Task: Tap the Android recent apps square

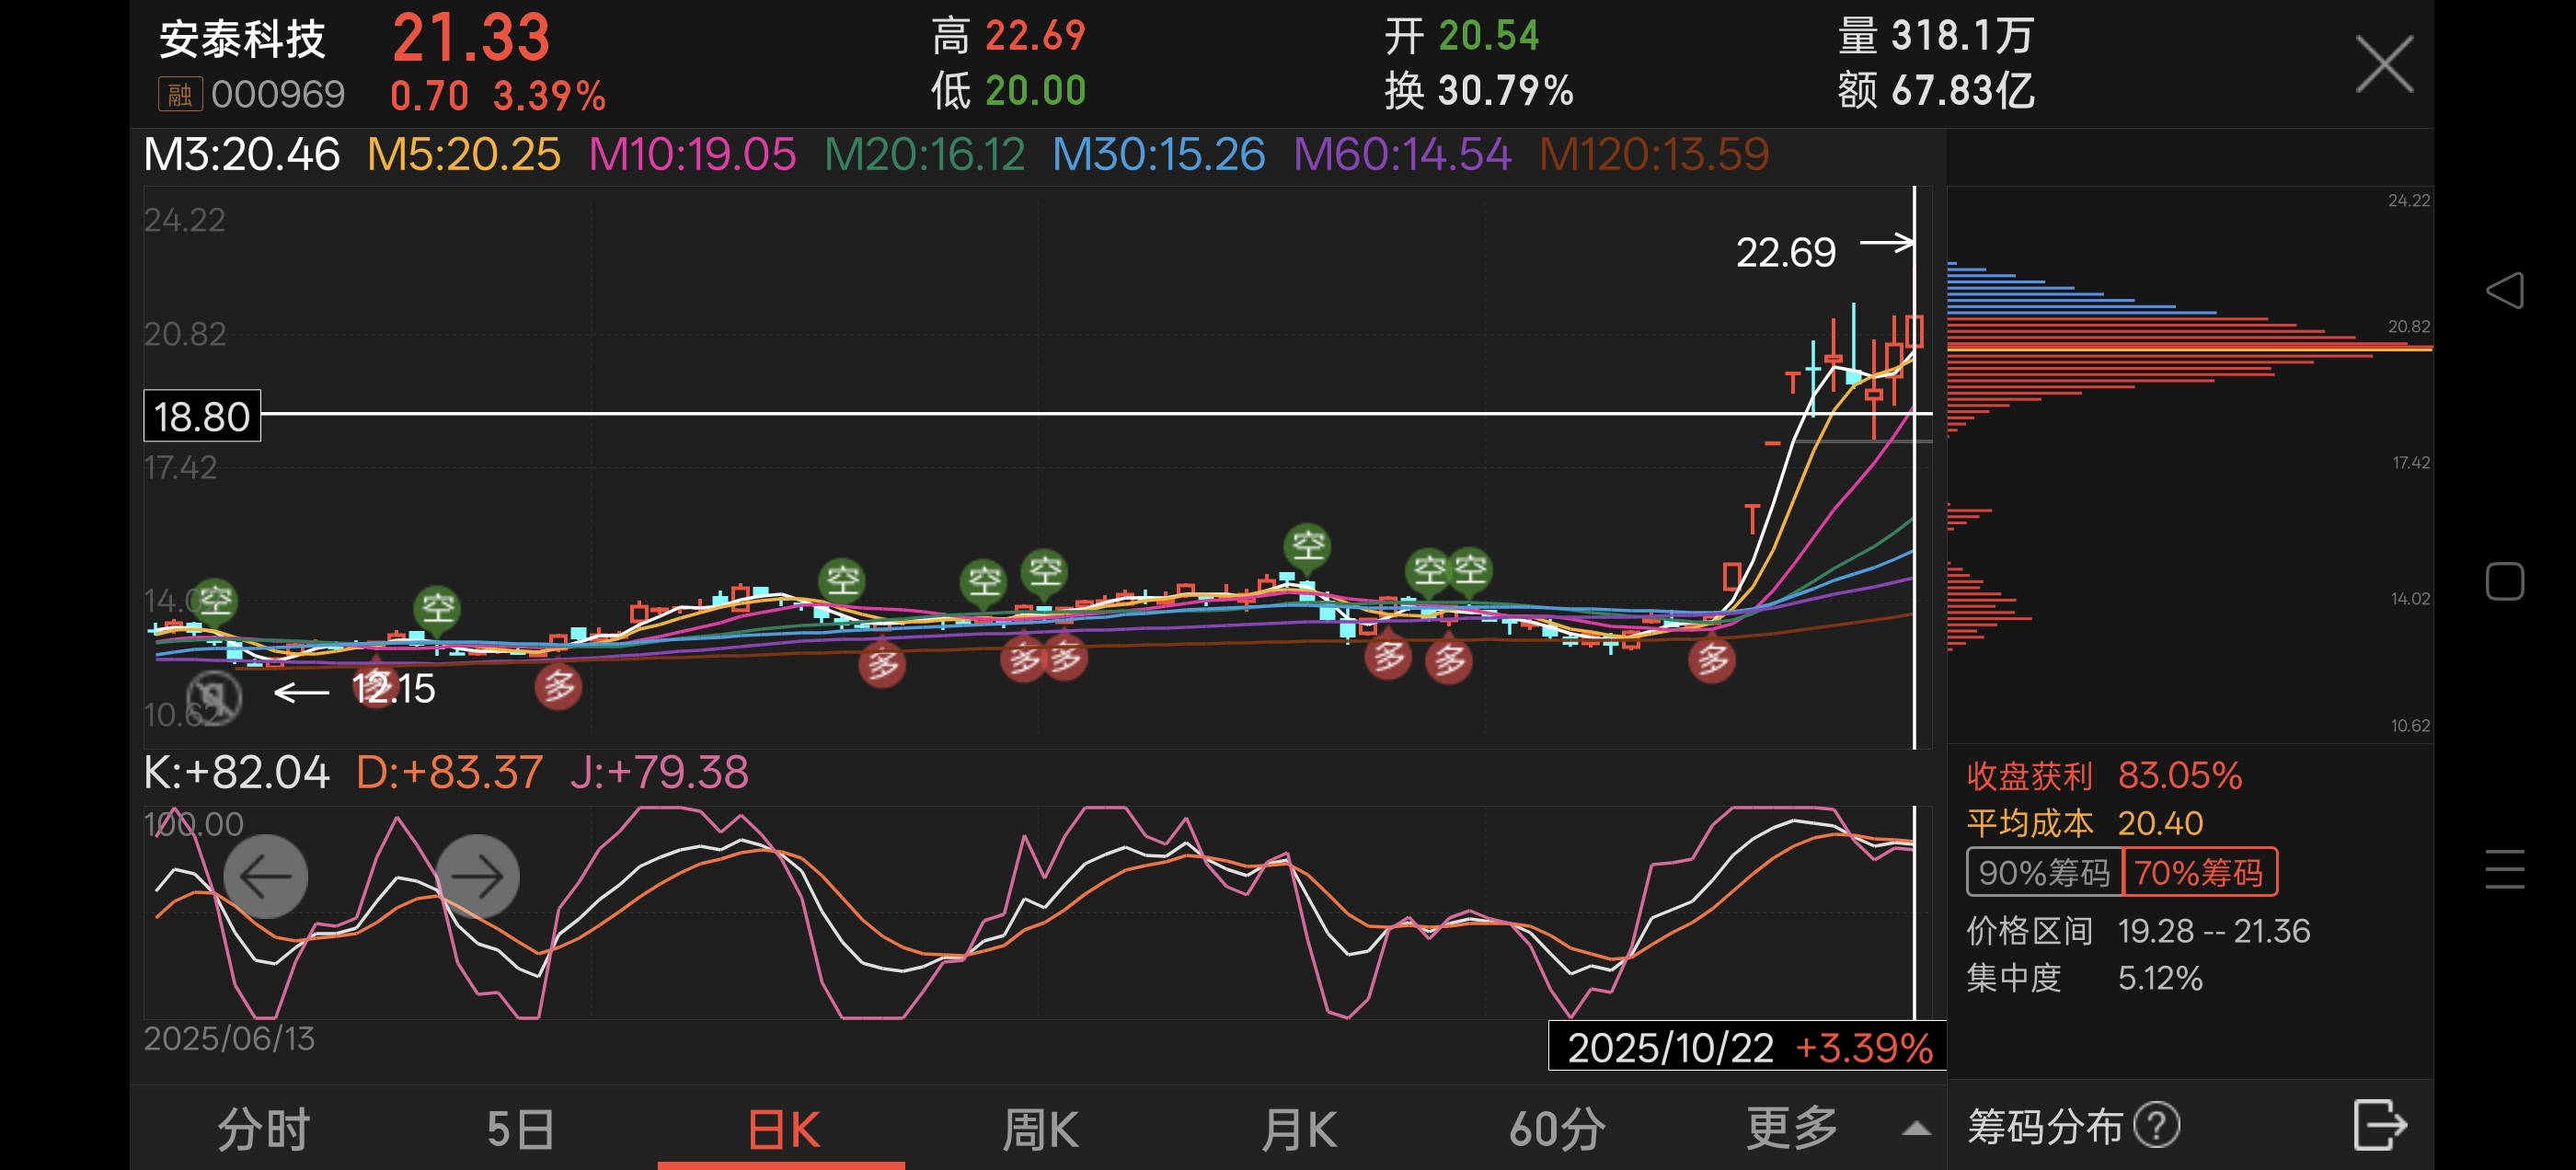Action: (2504, 581)
